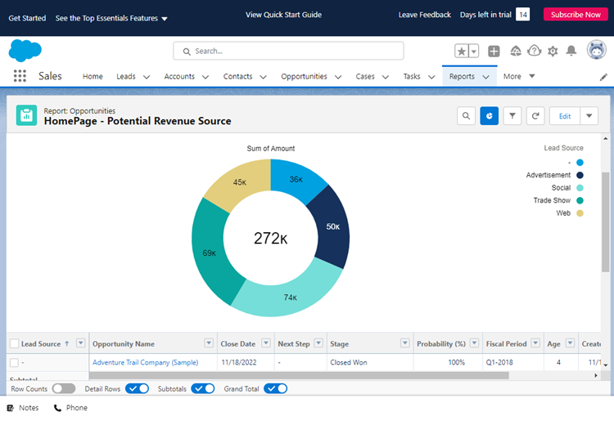
Task: Click the global create plus icon
Action: click(x=494, y=51)
